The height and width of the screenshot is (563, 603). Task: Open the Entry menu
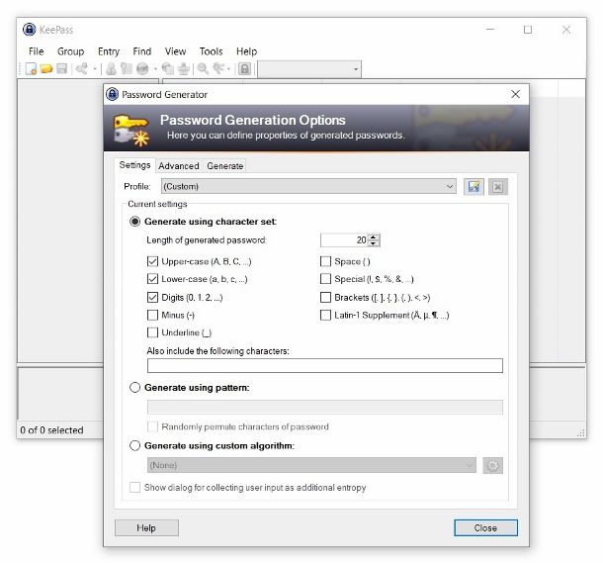[109, 51]
